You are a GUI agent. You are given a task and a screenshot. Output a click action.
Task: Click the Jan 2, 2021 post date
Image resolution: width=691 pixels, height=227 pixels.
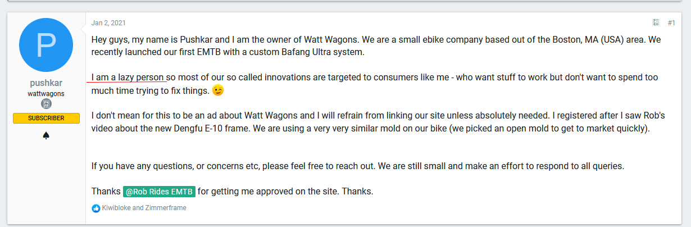pyautogui.click(x=108, y=23)
